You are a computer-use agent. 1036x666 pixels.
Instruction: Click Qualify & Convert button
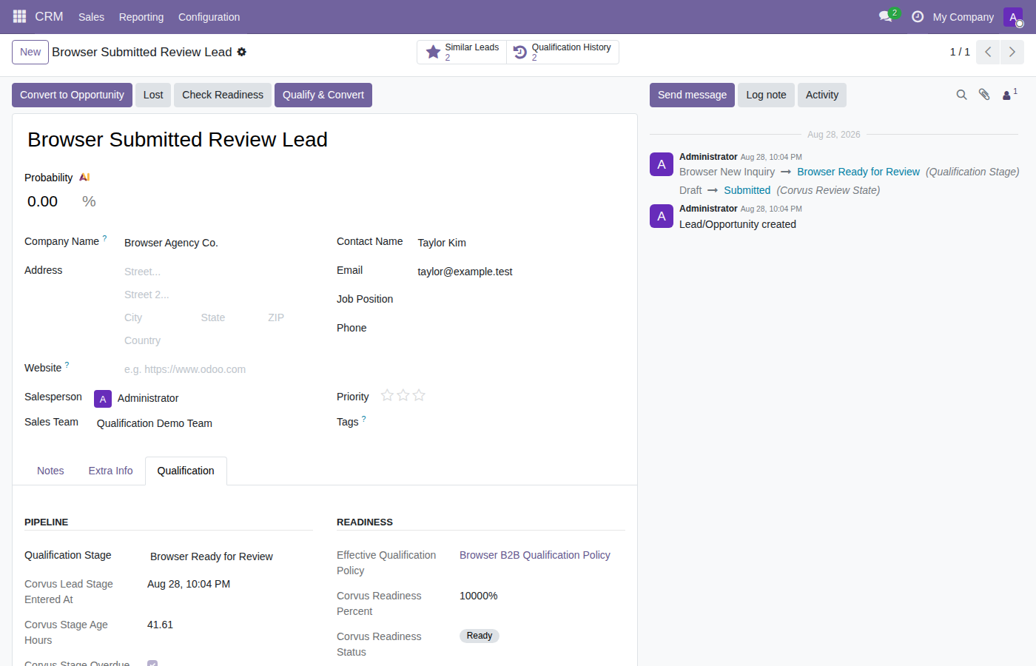323,95
